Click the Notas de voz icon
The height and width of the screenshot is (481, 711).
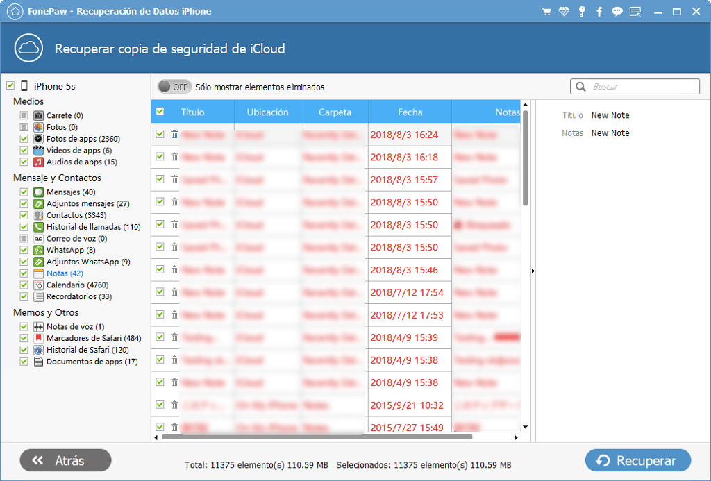point(39,326)
